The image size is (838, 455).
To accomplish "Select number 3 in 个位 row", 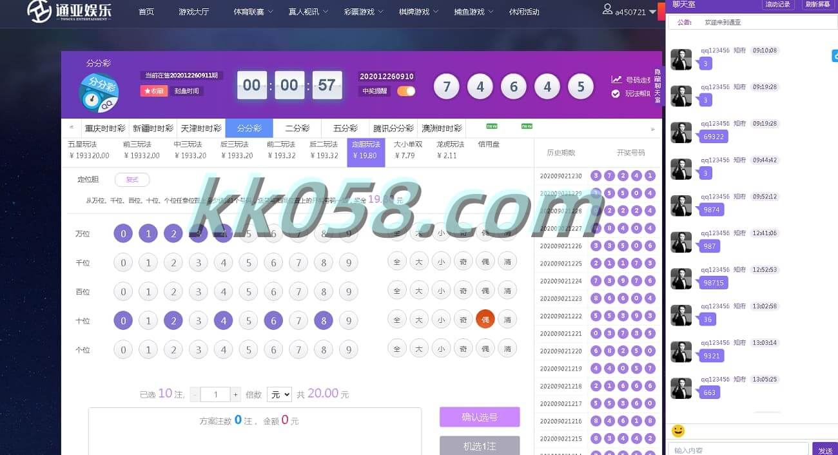I will pos(199,350).
